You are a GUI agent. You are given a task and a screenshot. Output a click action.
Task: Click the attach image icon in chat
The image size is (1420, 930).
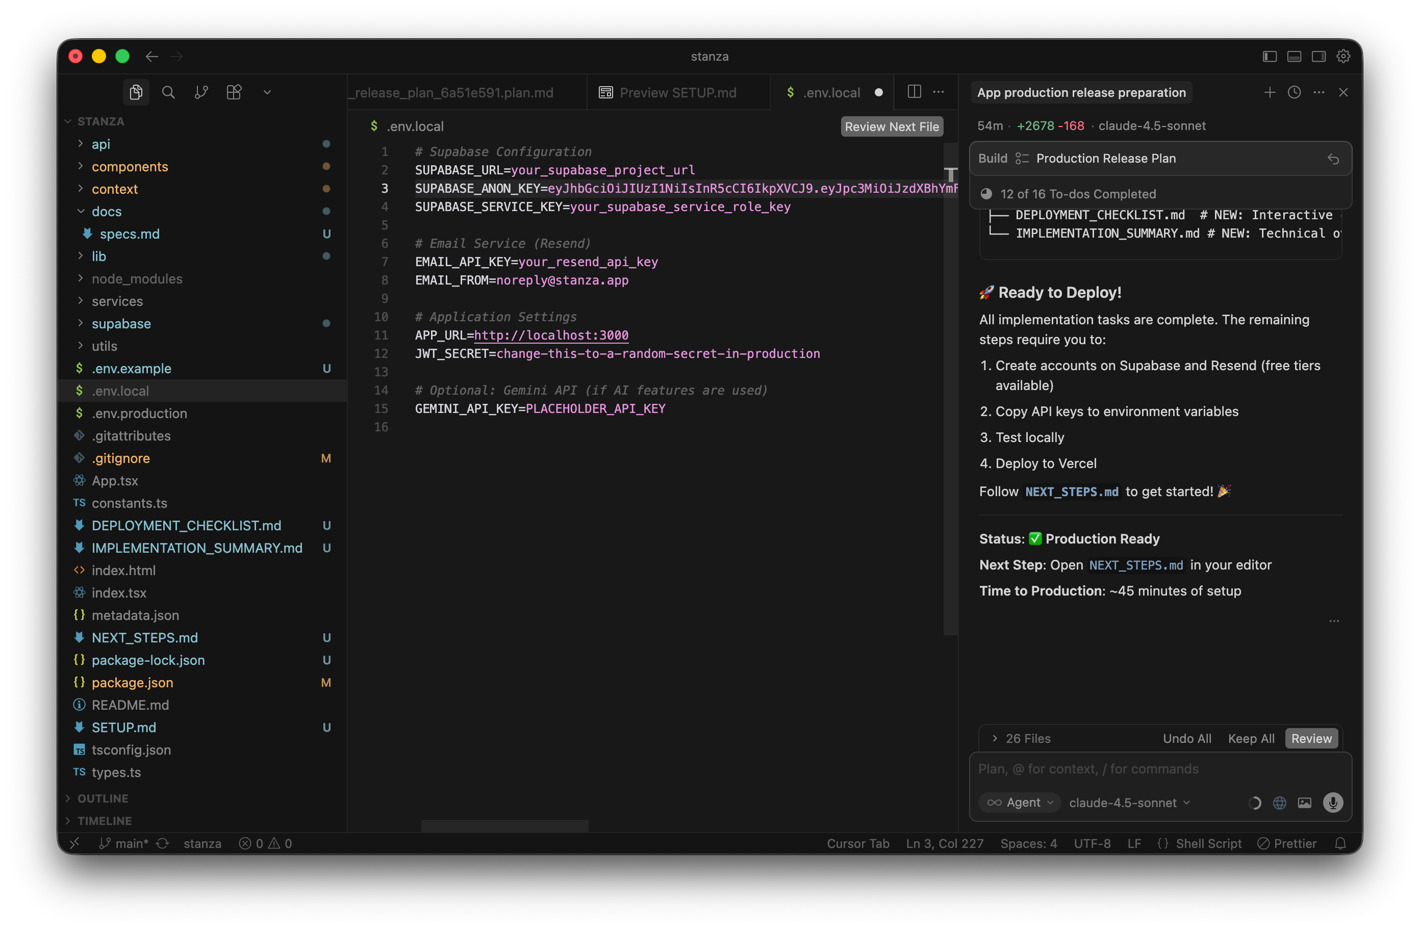tap(1304, 803)
